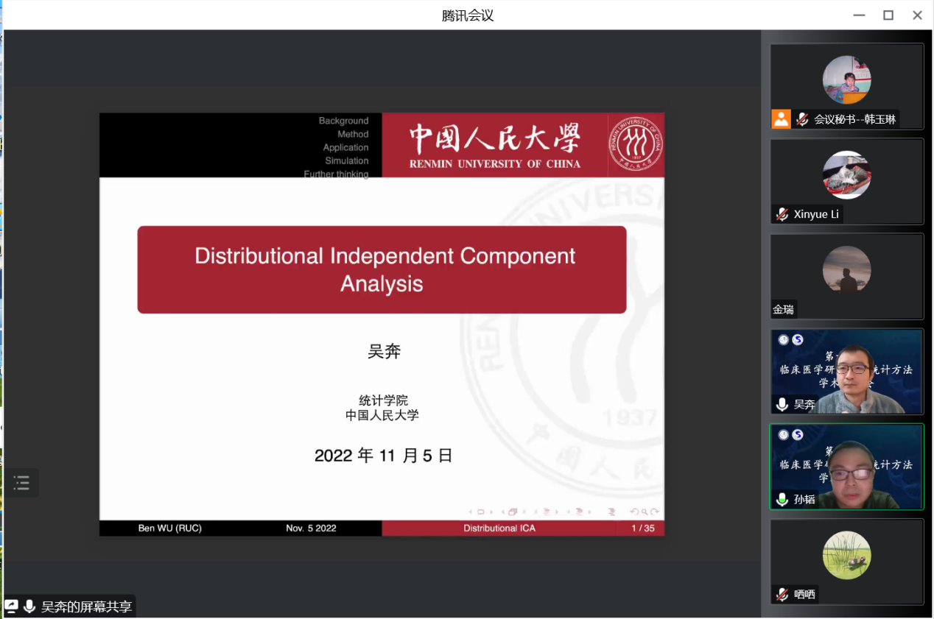
Task: Maximize the 腾讯会议 window
Action: point(888,15)
